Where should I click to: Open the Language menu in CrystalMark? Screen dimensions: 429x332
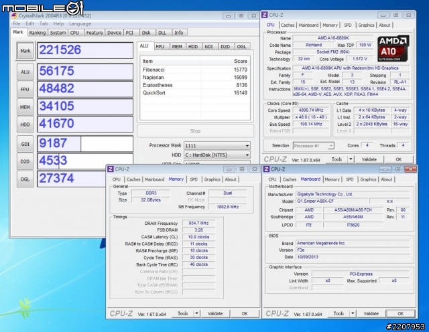80,24
